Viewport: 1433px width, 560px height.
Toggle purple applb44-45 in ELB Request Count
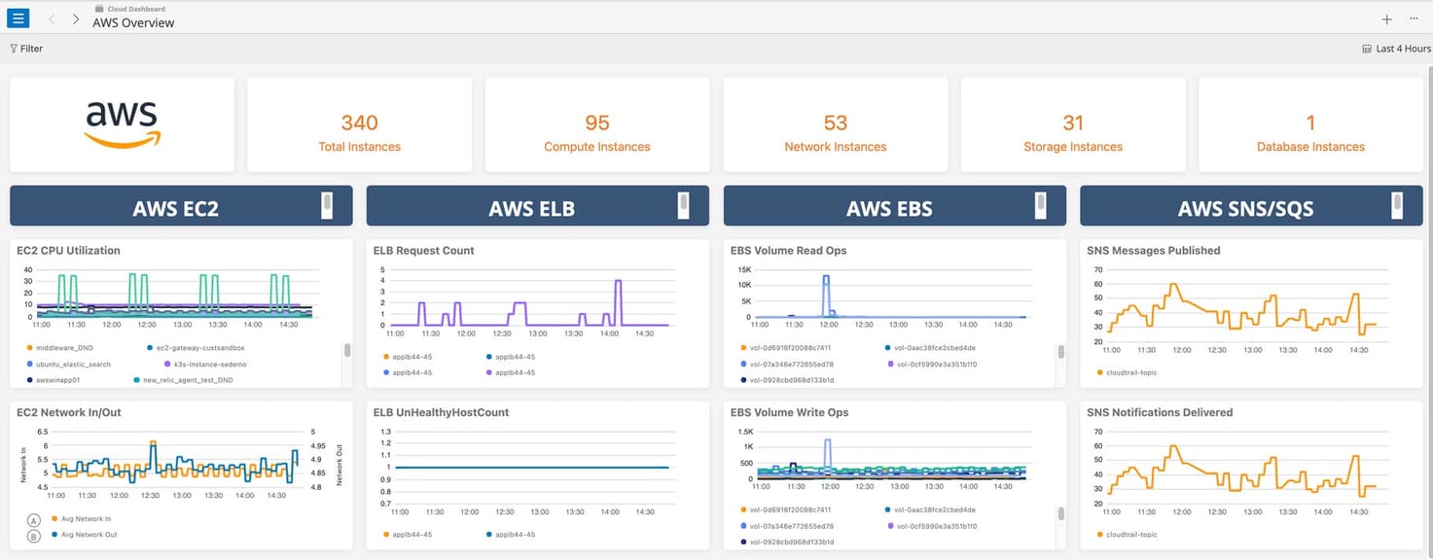coord(510,372)
